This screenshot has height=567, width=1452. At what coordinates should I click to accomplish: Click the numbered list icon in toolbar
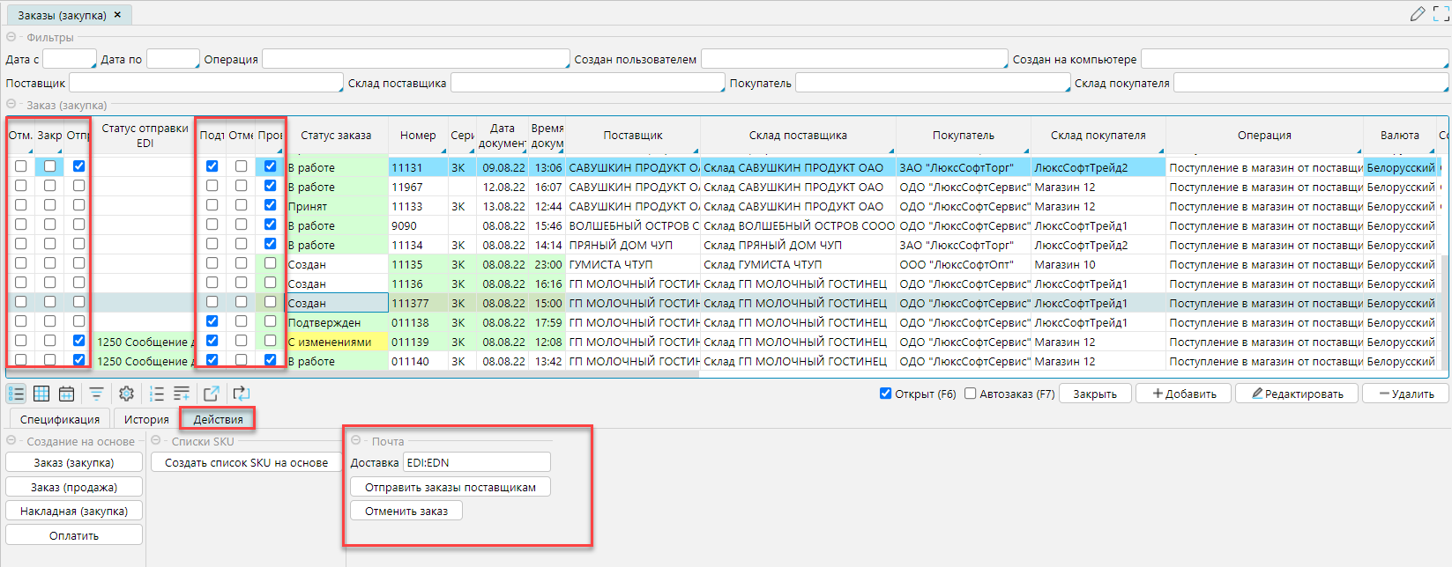click(x=157, y=394)
